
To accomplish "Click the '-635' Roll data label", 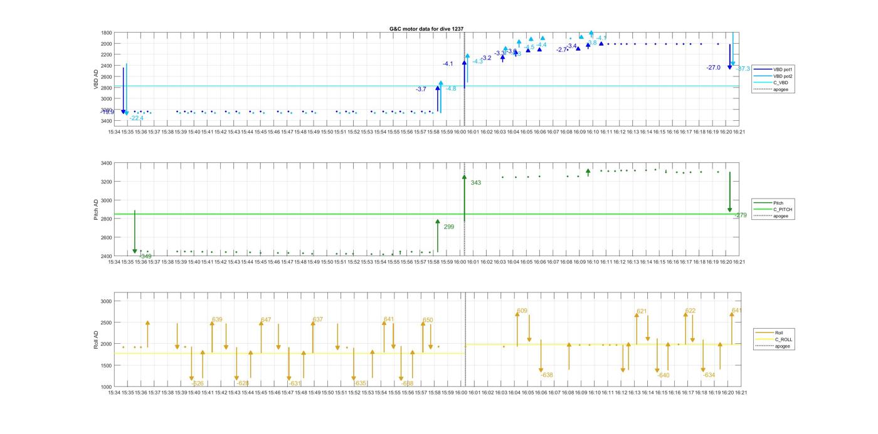I will pyautogui.click(x=360, y=383).
